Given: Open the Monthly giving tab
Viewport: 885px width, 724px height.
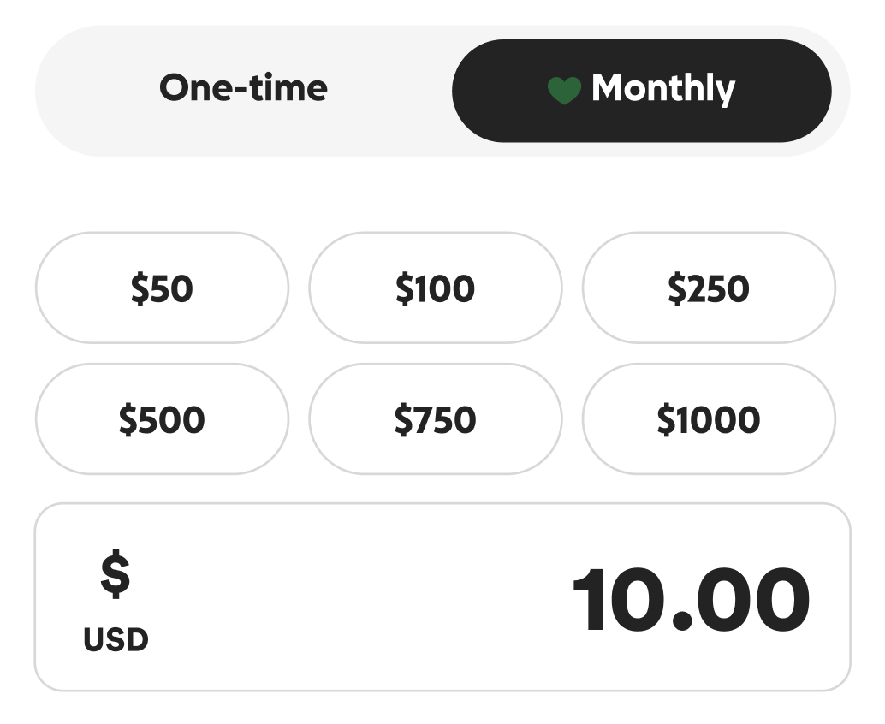Looking at the screenshot, I should (641, 90).
